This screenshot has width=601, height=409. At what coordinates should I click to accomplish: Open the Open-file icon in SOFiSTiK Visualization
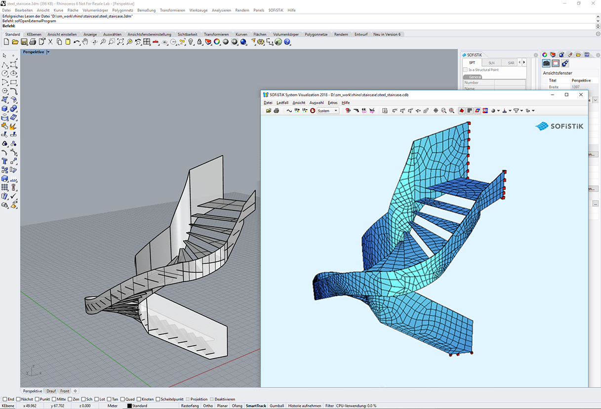[x=269, y=111]
